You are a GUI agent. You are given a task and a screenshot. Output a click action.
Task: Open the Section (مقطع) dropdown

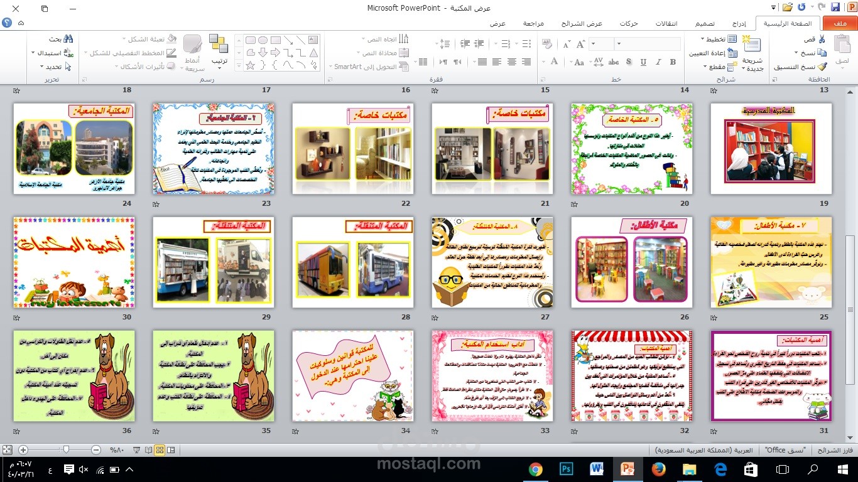720,67
